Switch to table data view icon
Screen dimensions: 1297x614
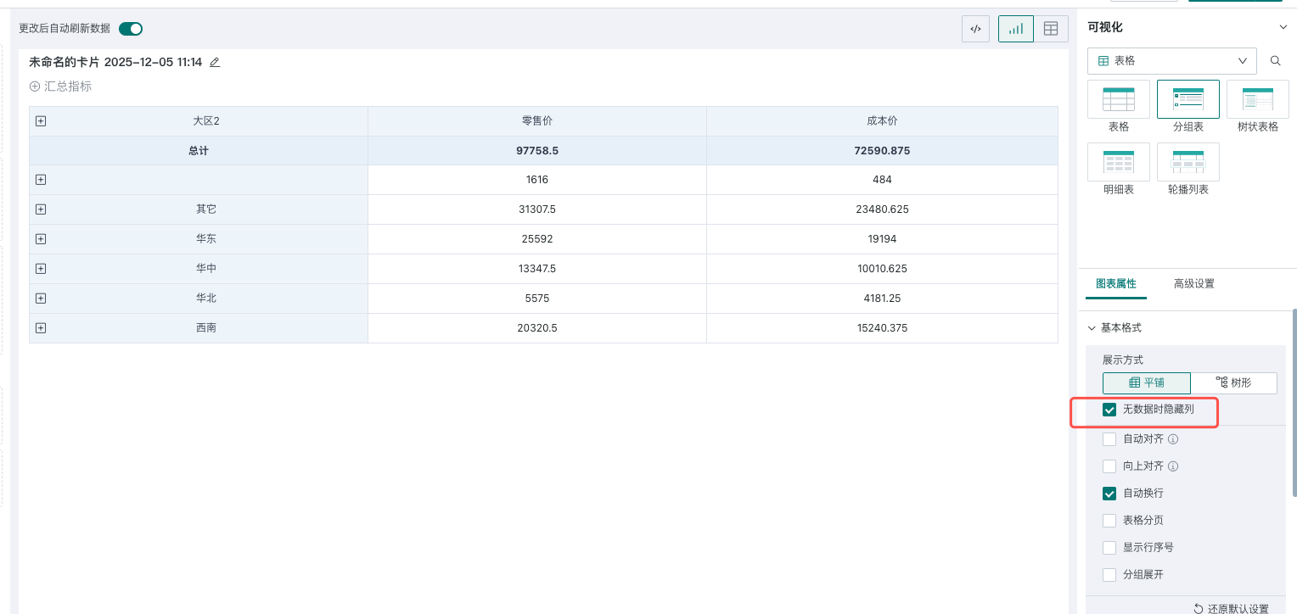(x=1051, y=29)
